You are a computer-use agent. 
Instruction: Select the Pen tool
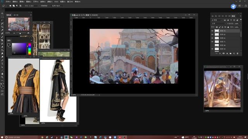pos(2,60)
